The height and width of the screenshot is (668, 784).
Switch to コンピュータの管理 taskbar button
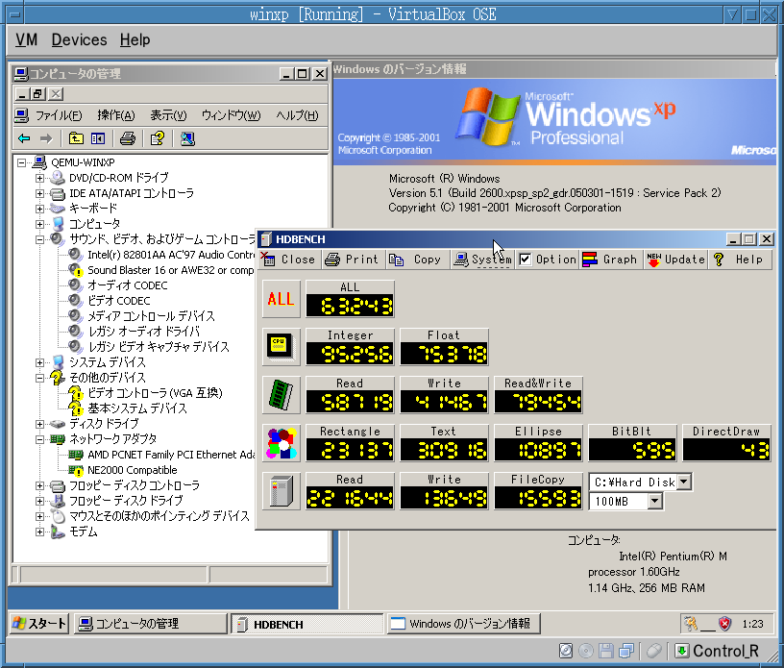click(151, 624)
